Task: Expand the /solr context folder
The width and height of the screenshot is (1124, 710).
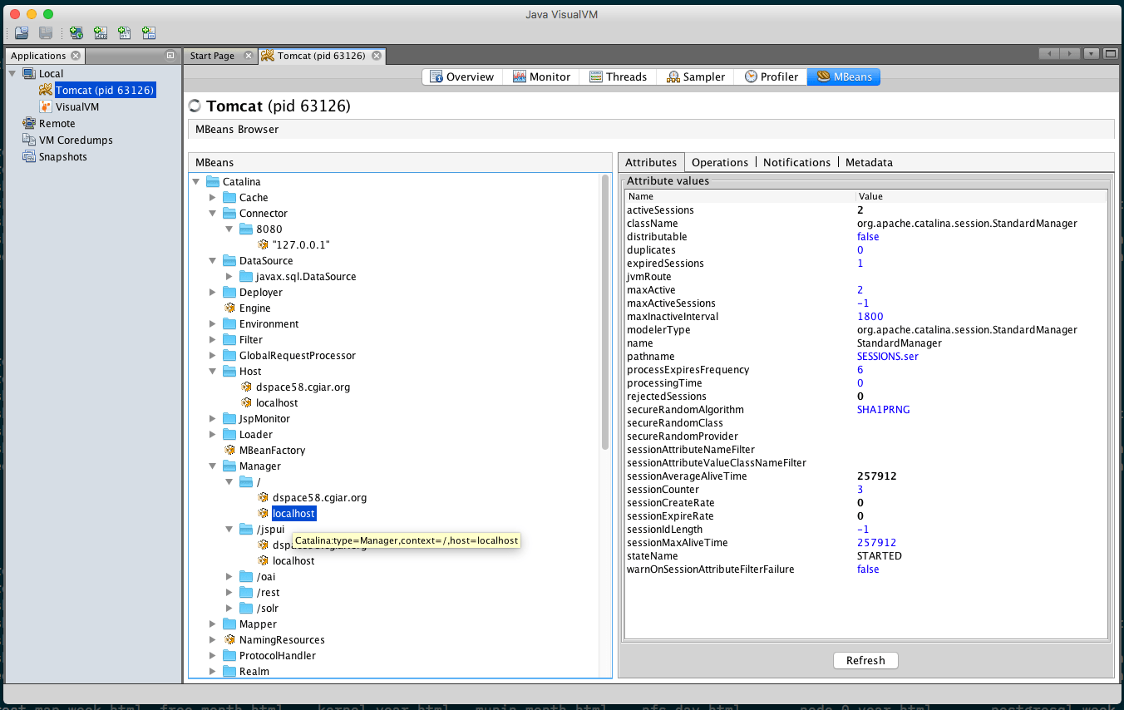Action: pyautogui.click(x=229, y=609)
